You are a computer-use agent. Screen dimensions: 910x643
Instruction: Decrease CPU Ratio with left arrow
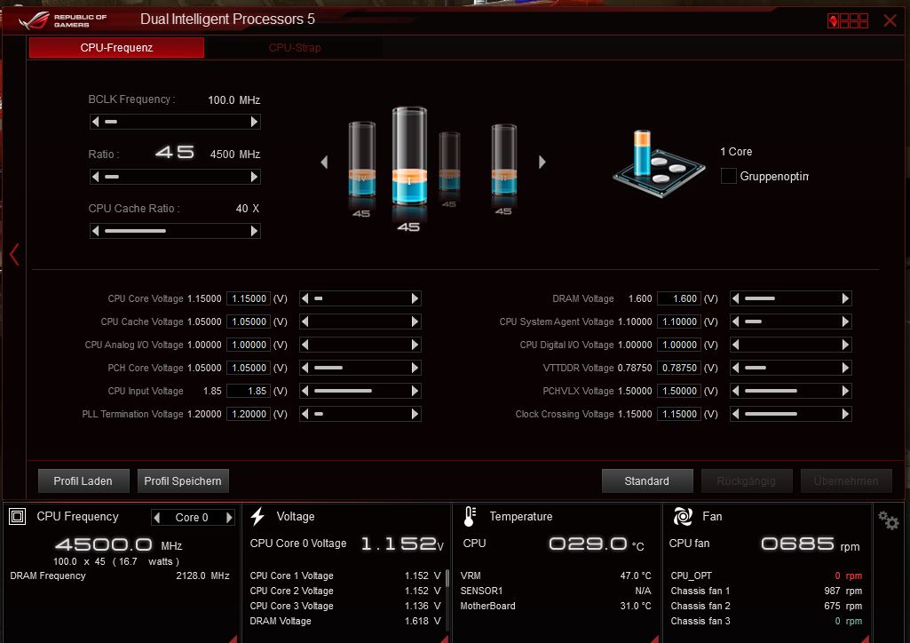pos(96,177)
